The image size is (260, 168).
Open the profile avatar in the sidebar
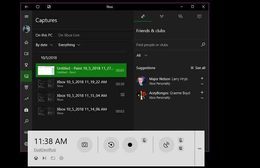pyautogui.click(x=26, y=29)
